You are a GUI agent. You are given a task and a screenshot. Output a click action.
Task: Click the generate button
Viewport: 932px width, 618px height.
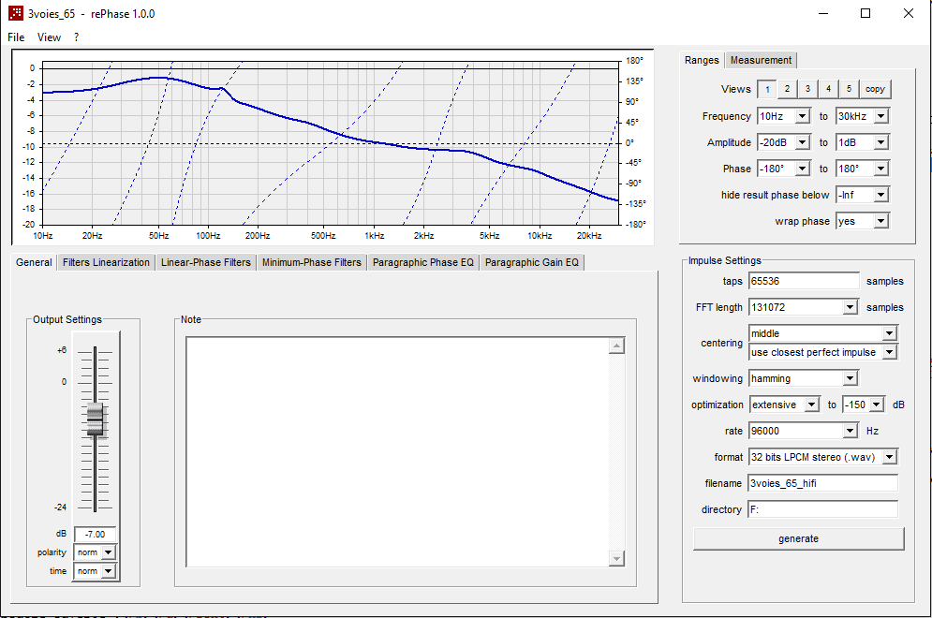pos(798,539)
